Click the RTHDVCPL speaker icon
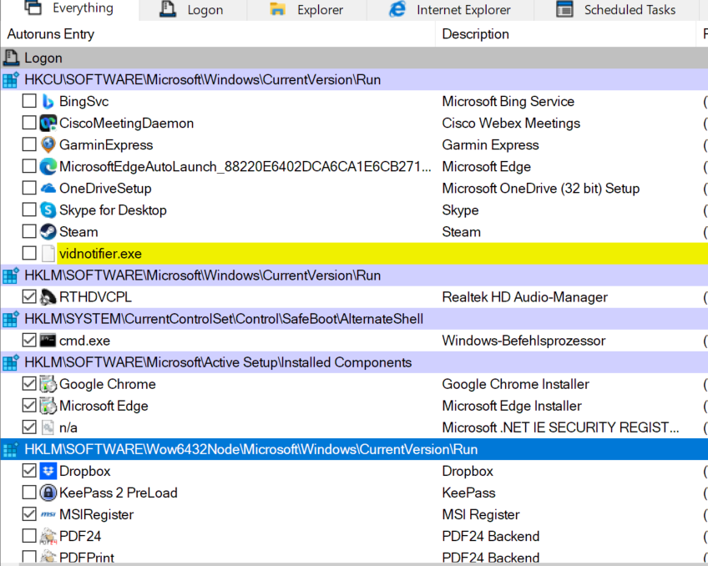The image size is (708, 566). click(48, 297)
